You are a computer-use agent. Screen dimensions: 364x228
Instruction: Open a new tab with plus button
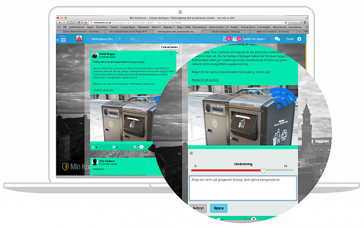(299, 31)
